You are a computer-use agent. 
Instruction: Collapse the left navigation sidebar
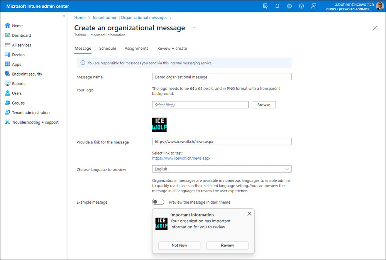coord(64,17)
